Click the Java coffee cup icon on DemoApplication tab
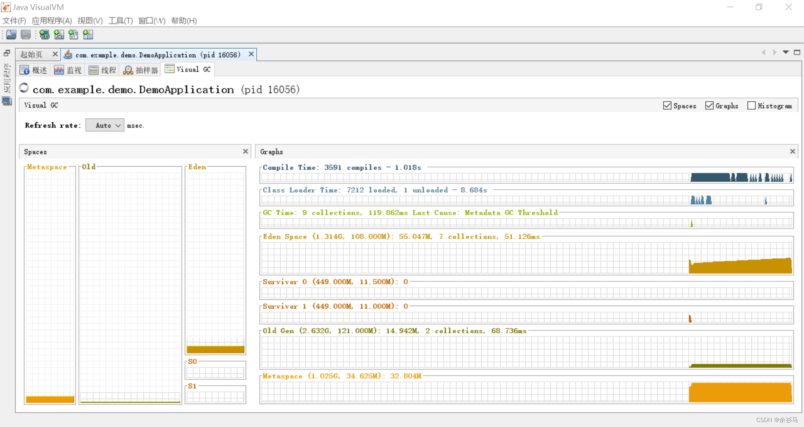 point(68,54)
